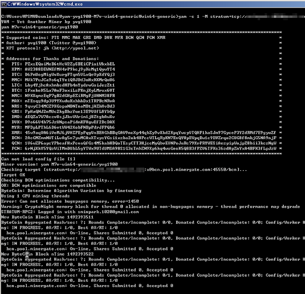This screenshot has width=305, height=294.
Task: Click the DMD donation address line
Action: coord(63,117)
